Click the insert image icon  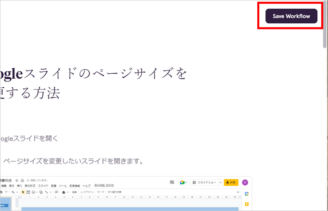pyautogui.click(x=33, y=192)
